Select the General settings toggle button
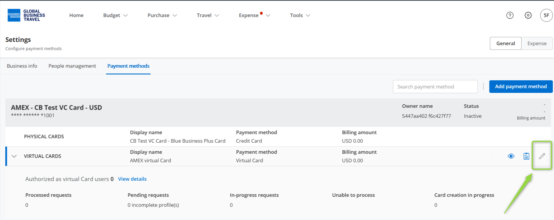 (x=506, y=43)
